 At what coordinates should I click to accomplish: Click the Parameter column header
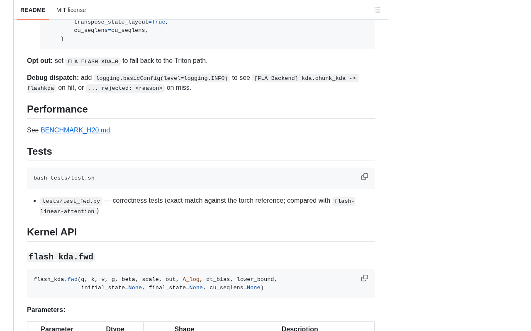57,329
